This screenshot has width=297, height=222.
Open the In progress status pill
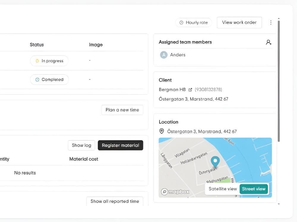tap(49, 61)
